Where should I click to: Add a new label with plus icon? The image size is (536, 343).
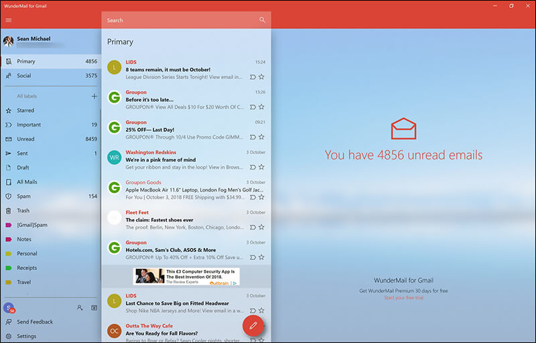click(x=94, y=96)
